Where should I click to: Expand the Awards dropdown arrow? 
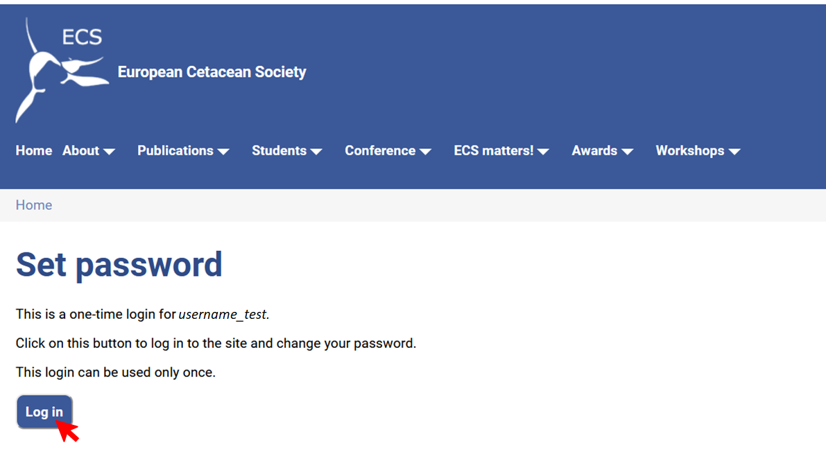click(x=627, y=152)
